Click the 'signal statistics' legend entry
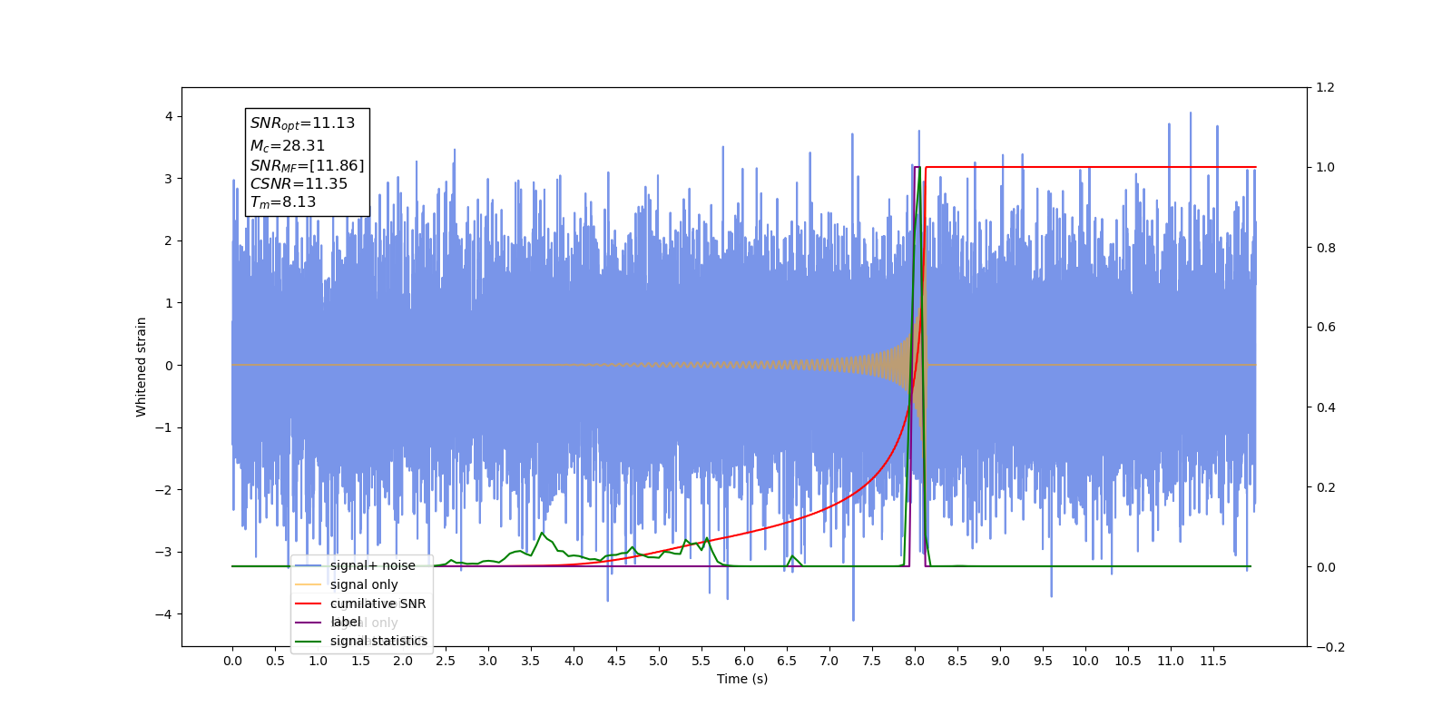Screen dimensions: 1452x726 (361, 641)
